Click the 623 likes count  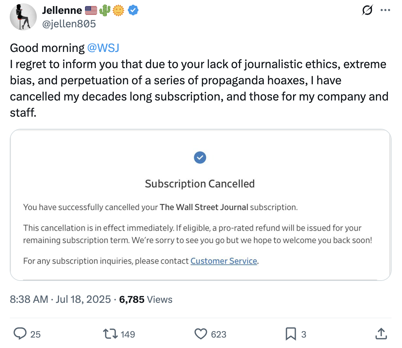point(219,335)
